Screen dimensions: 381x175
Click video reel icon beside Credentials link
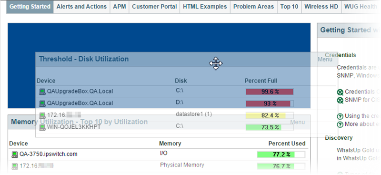pyautogui.click(x=340, y=92)
